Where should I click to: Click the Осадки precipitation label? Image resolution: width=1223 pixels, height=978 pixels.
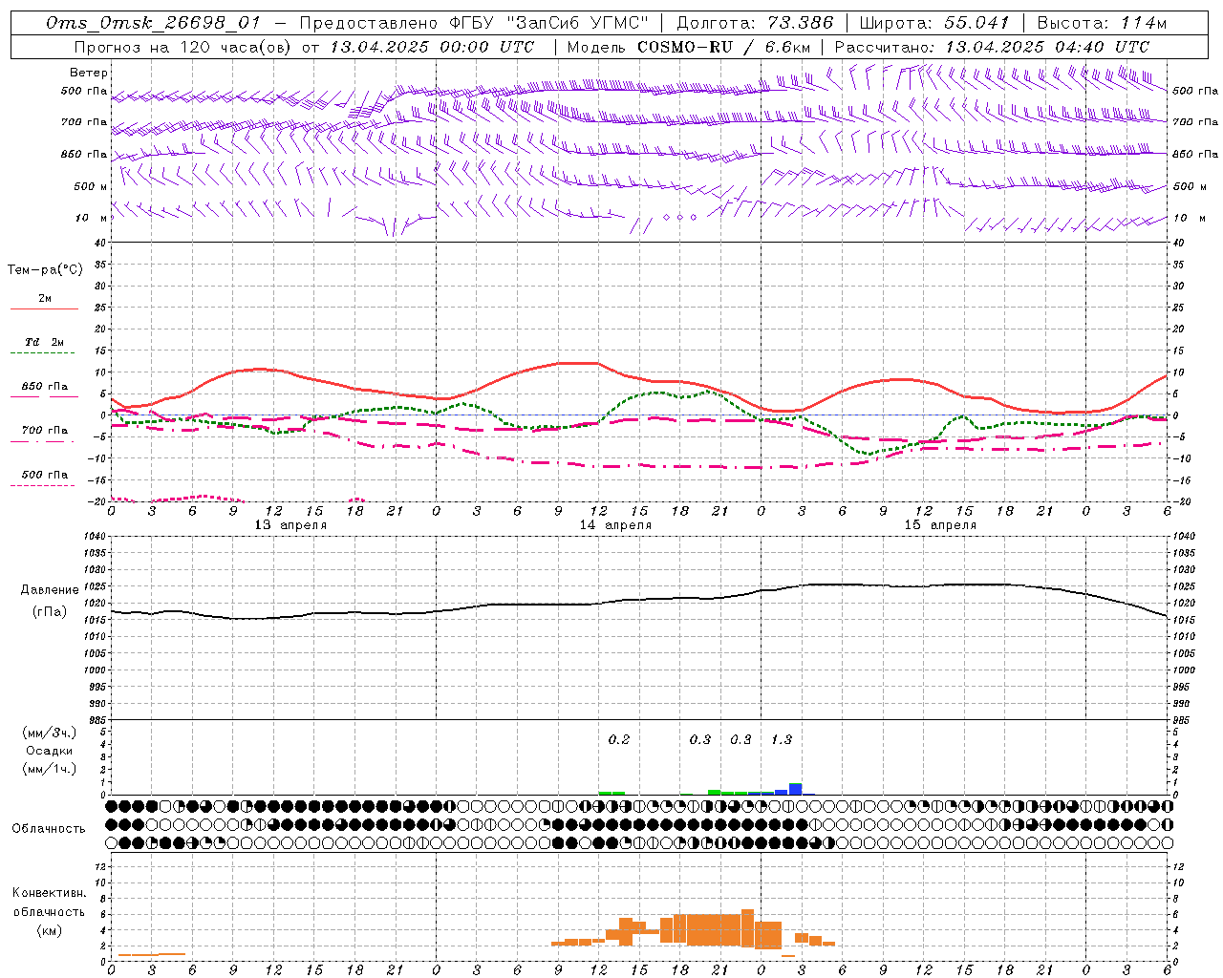coord(50,751)
